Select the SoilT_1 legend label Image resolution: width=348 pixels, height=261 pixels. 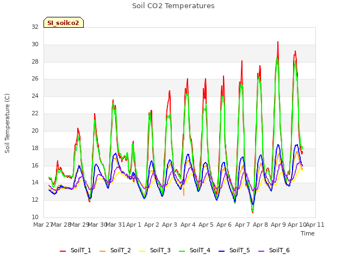click(x=81, y=250)
